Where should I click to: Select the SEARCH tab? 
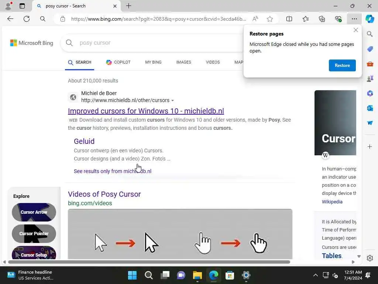(x=80, y=62)
